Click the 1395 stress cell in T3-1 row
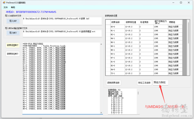The width and height of the screenshot is (194, 119). [x=161, y=73]
